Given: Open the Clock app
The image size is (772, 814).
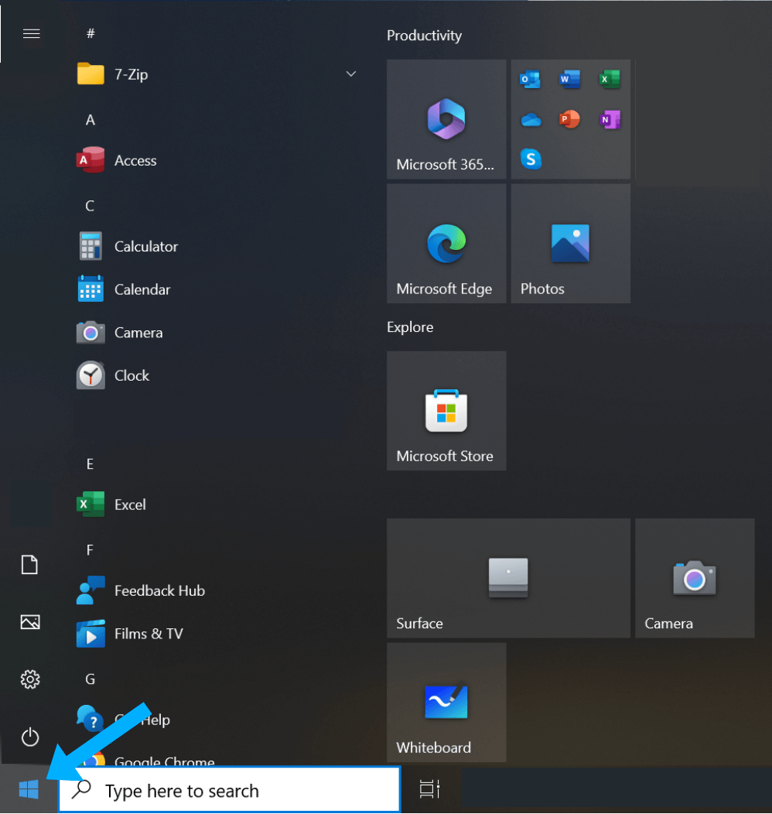Looking at the screenshot, I should point(132,376).
